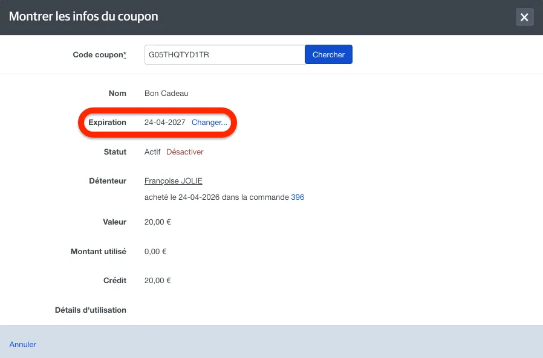Select the expiration date 24-04-2027
Screen dimensions: 543x358
point(165,123)
